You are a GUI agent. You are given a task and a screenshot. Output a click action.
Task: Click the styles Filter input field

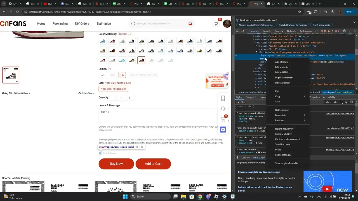coord(280,102)
